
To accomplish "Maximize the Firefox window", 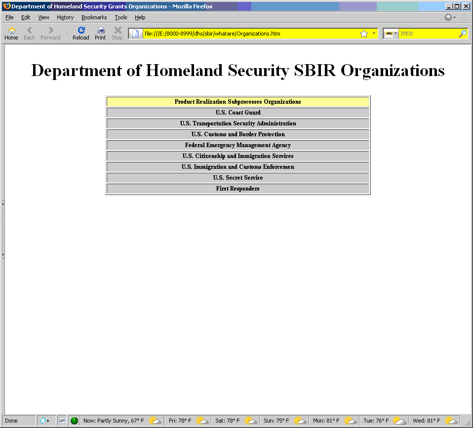I will (x=457, y=6).
